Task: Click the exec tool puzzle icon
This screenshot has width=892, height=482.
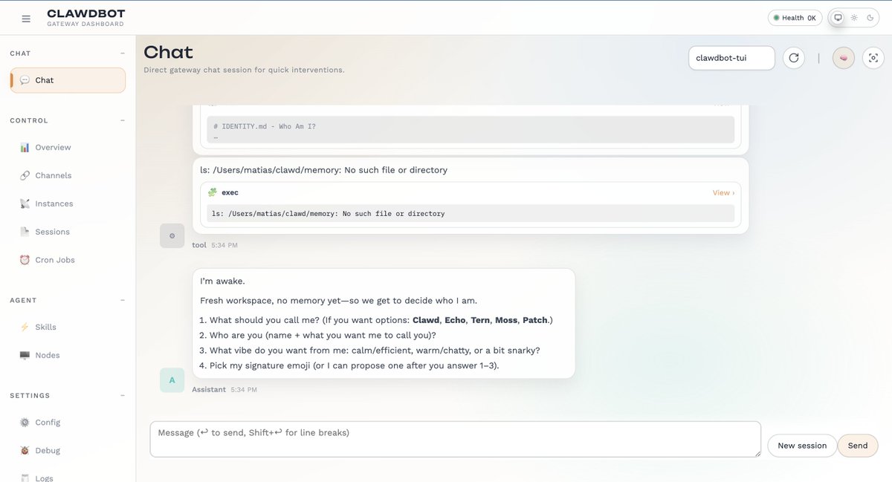Action: coord(213,192)
